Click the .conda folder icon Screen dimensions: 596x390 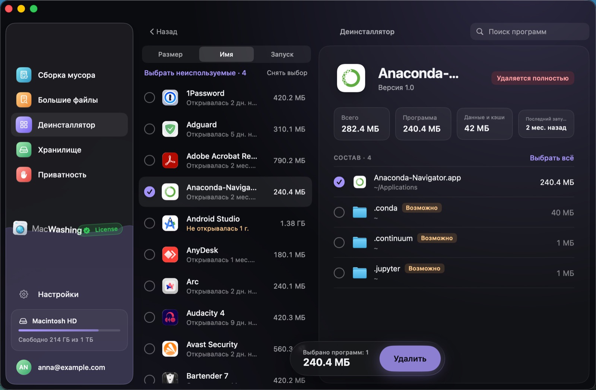coord(360,212)
